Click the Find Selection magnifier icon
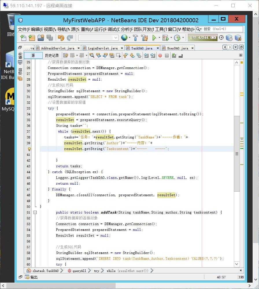Viewport: 259px width, 289px height. click(x=92, y=55)
